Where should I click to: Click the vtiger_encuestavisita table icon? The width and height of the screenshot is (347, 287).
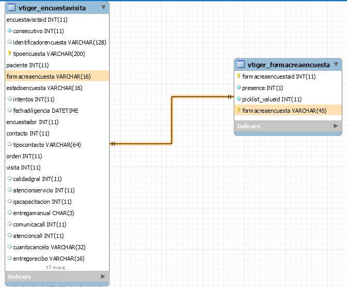(x=12, y=8)
